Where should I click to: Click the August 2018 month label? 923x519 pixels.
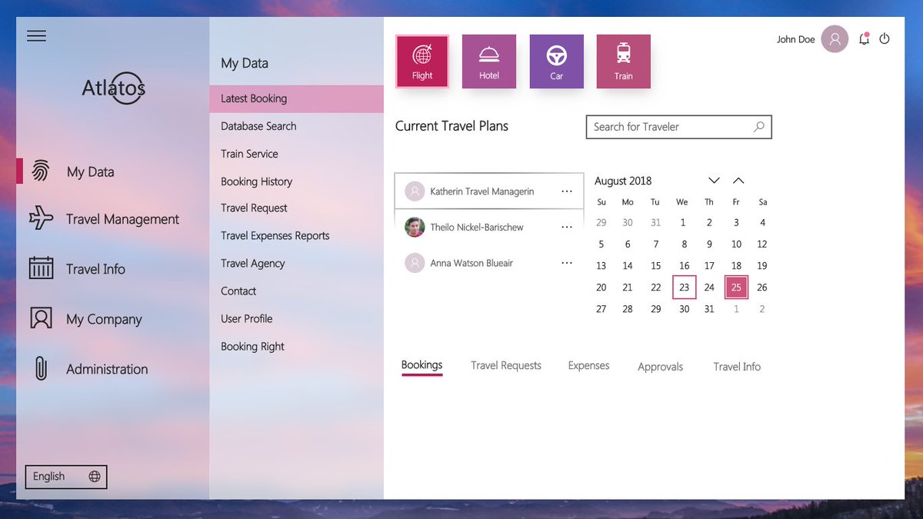(x=623, y=181)
